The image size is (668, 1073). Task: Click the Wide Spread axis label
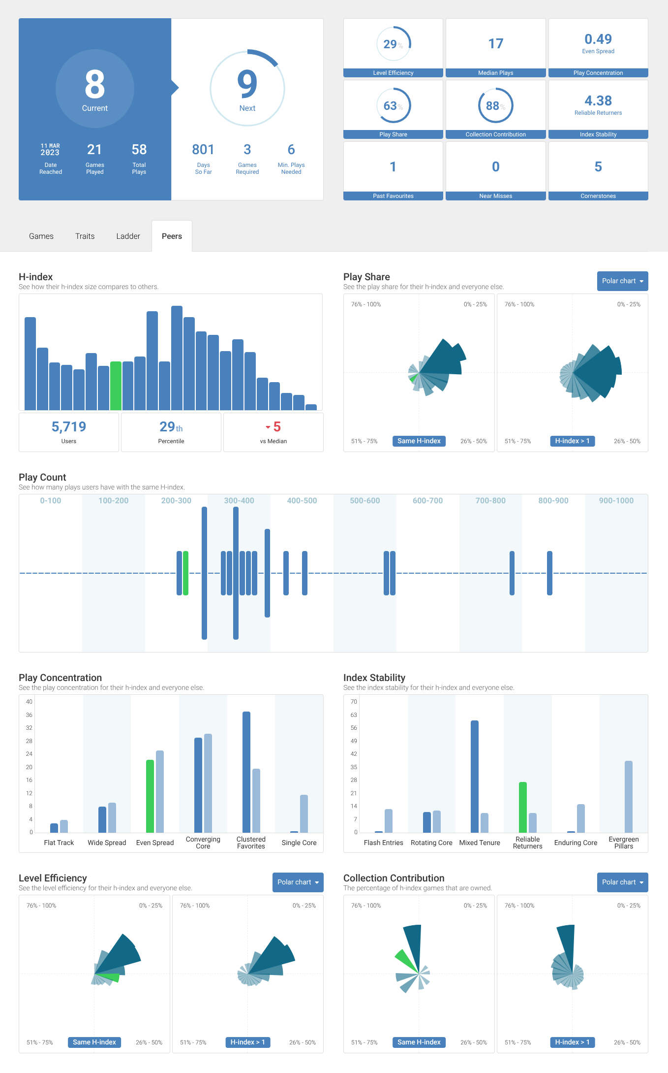[x=107, y=843]
